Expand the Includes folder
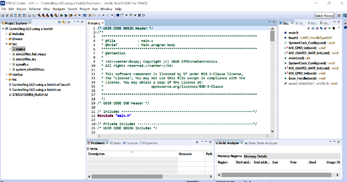 [6, 34]
